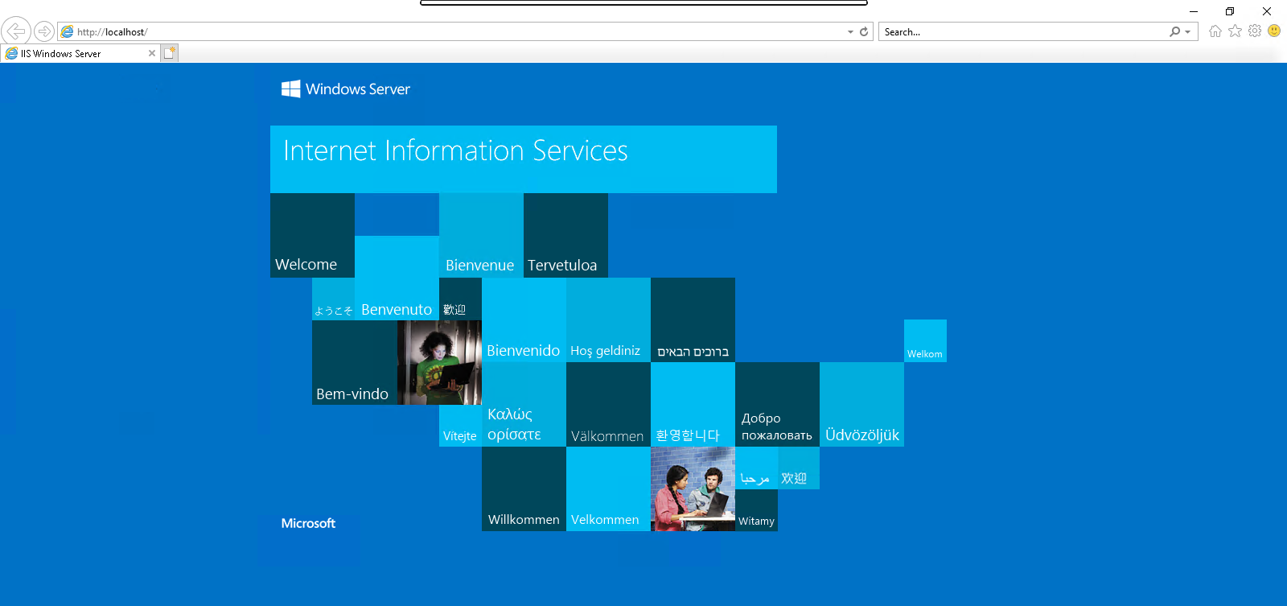Click the Microsoft logo text
This screenshot has height=606, width=1287.
click(308, 523)
